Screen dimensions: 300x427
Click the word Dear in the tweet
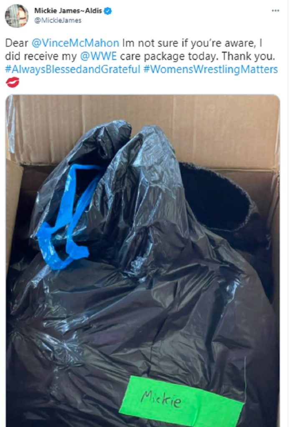pos(17,43)
